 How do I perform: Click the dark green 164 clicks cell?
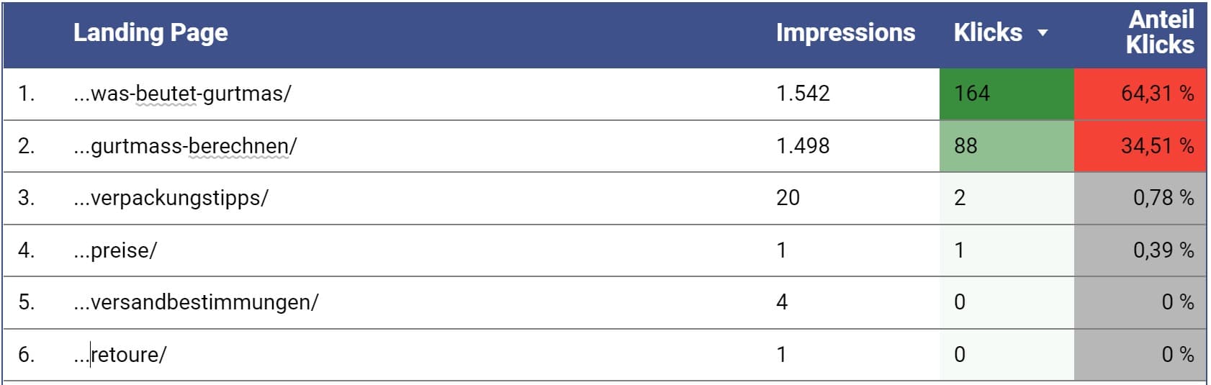click(1007, 94)
